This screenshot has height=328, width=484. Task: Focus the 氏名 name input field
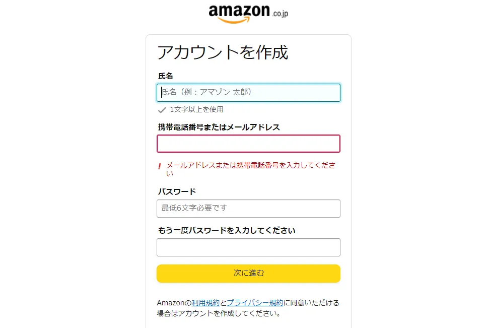pyautogui.click(x=248, y=93)
